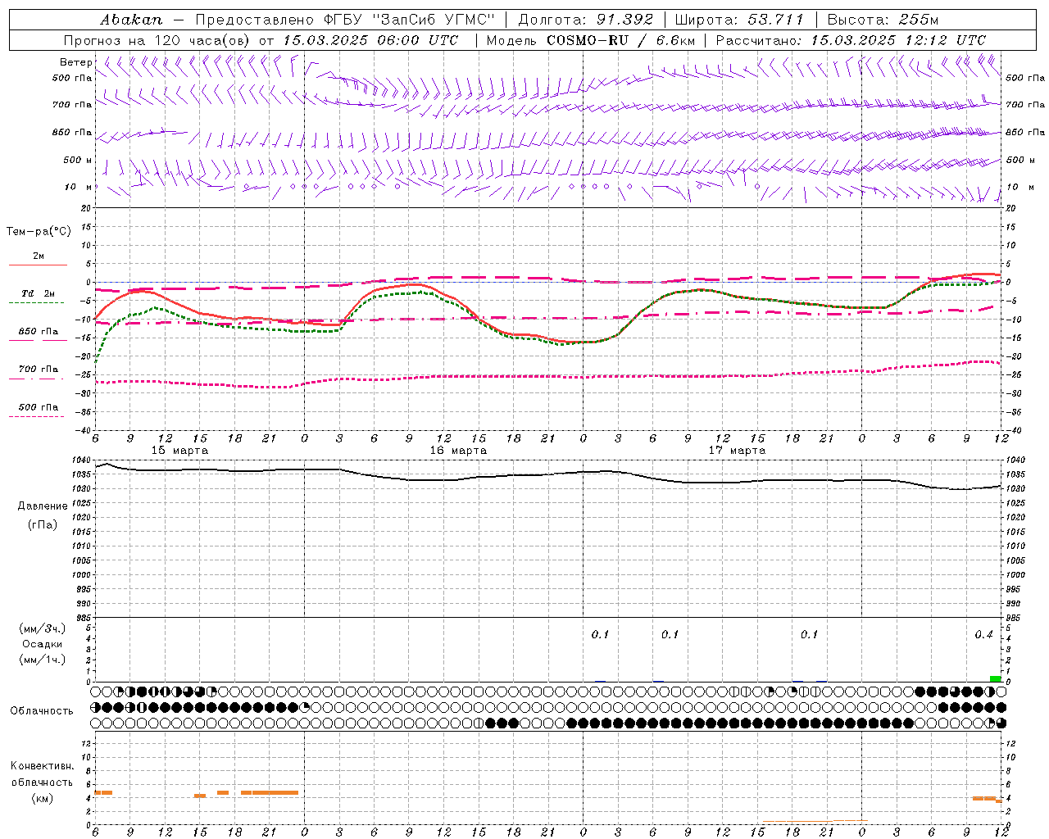Click the "Давление" pressure panel label
The height and width of the screenshot is (839, 1049).
coord(43,506)
